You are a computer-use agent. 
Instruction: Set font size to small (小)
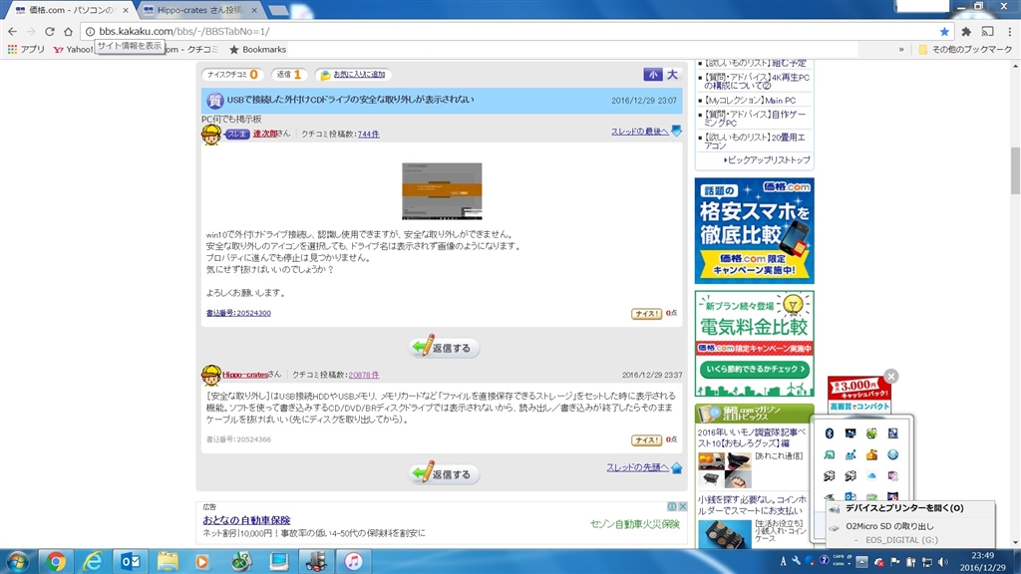click(652, 74)
